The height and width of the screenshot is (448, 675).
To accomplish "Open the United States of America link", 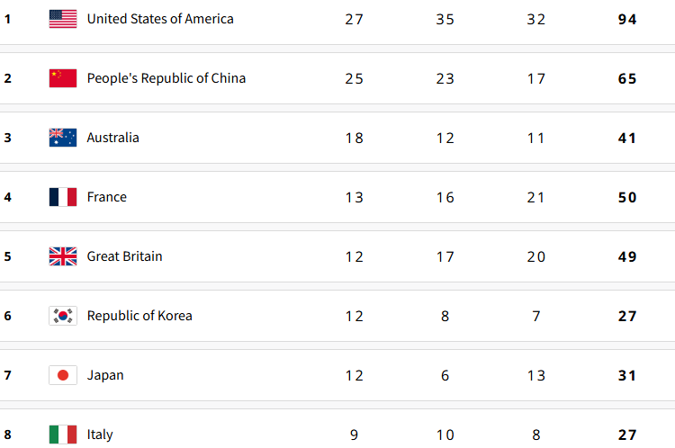I will 160,19.
